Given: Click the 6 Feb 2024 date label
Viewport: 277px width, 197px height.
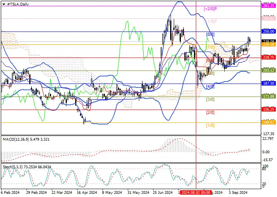Looking at the screenshot, I should [x=10, y=193].
